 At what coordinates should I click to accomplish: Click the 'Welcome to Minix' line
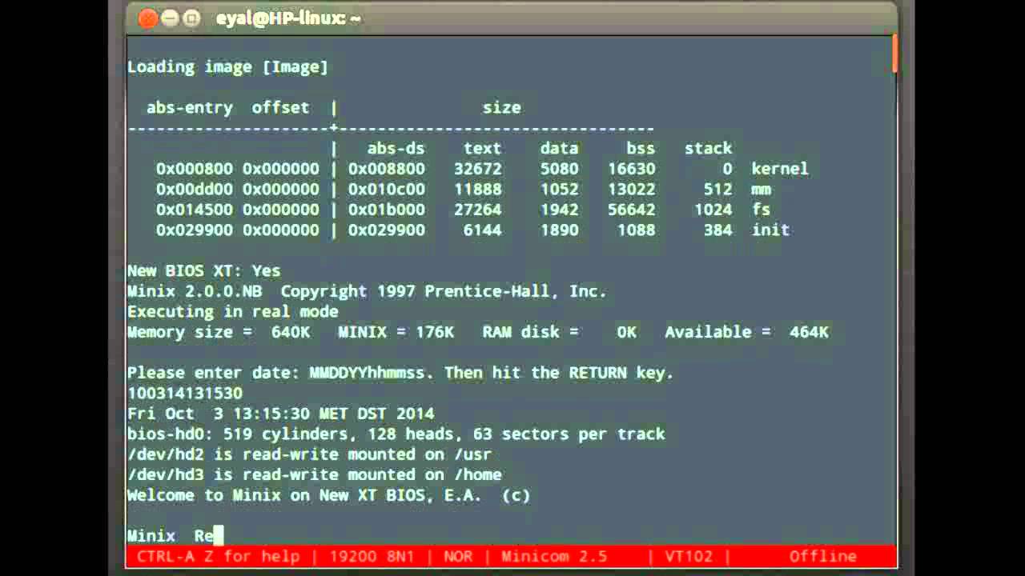(x=328, y=495)
